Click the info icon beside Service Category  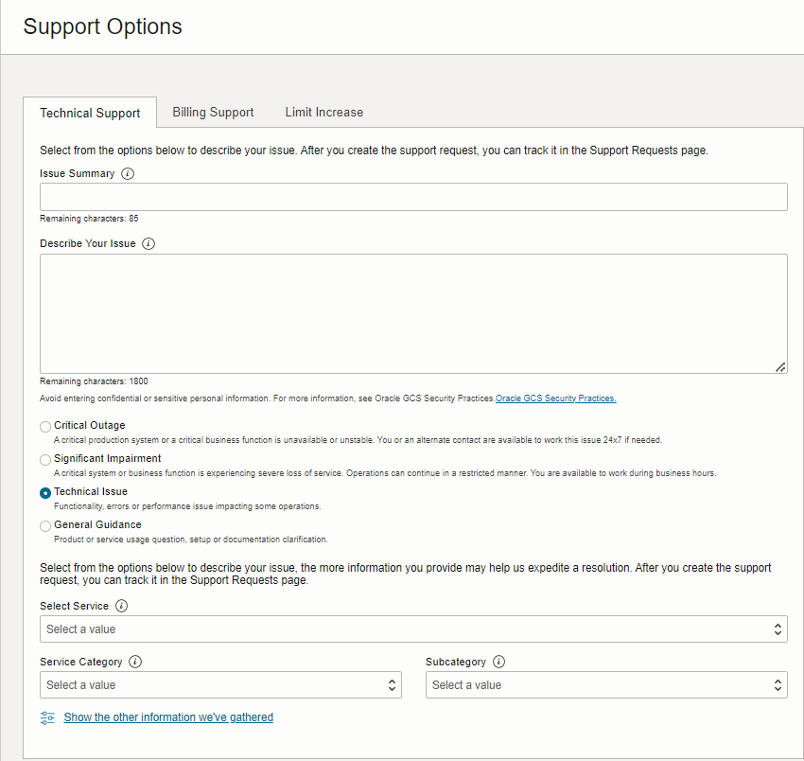click(x=135, y=663)
